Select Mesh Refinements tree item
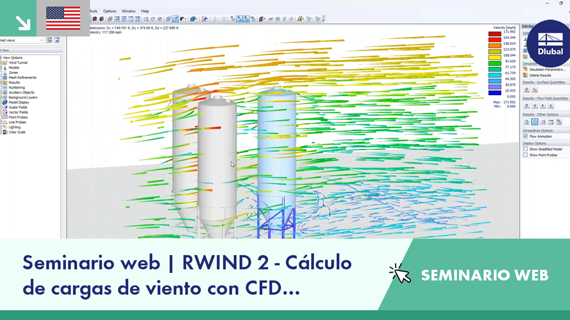The image size is (570, 320). coord(22,78)
